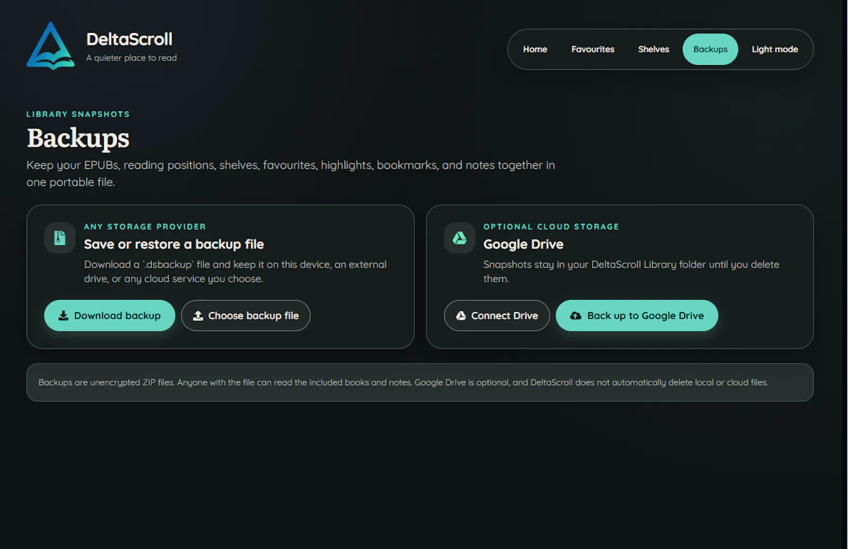Click the 'Snapshots stay in your DeltaScroll Library' text

click(631, 272)
